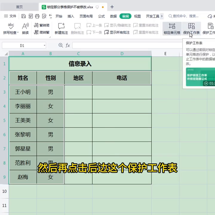
Task: Click 重置所有批注
Action: point(146,33)
